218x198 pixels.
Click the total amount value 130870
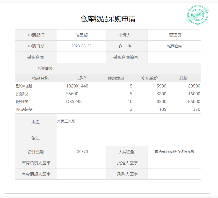pos(81,152)
